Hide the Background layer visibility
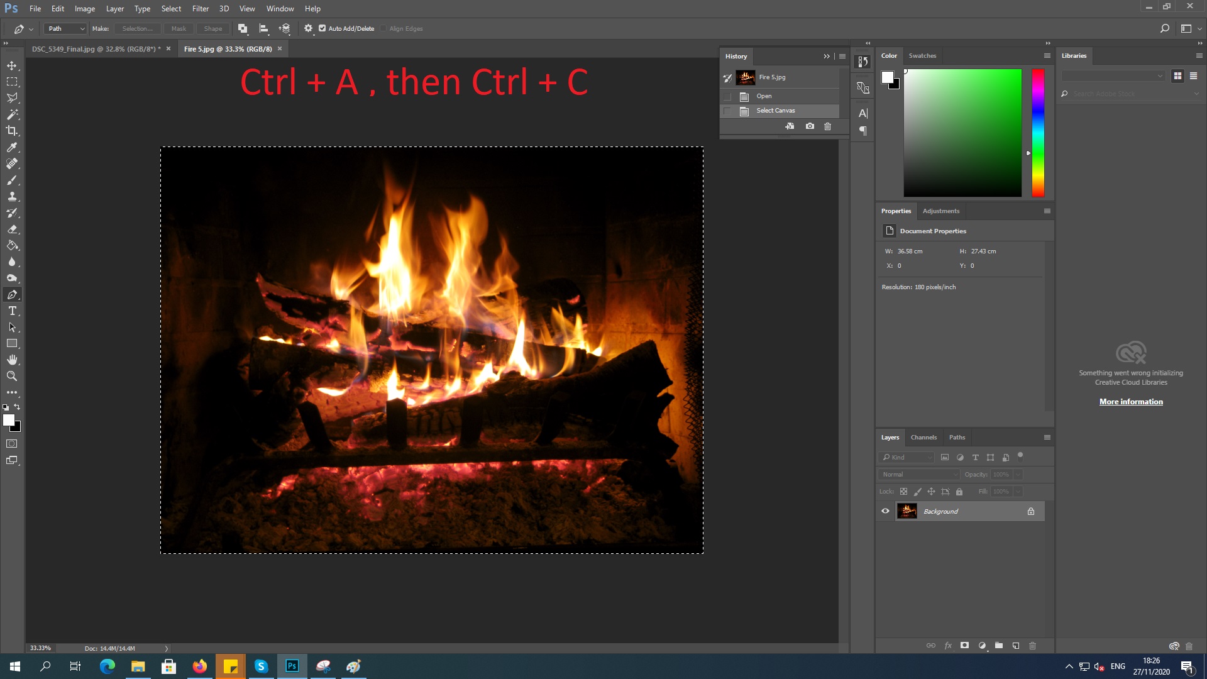Viewport: 1207px width, 679px height. coord(885,511)
